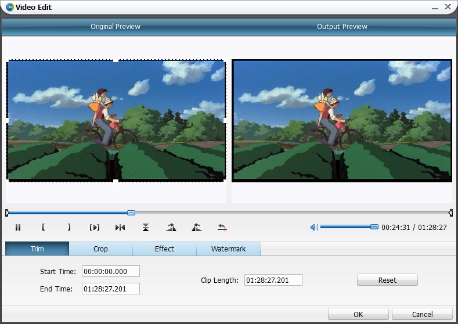Click the timeline end marker
The height and width of the screenshot is (324, 458).
point(450,213)
